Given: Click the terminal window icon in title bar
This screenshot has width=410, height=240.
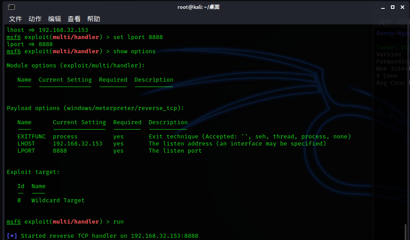Looking at the screenshot, I should (x=12, y=7).
